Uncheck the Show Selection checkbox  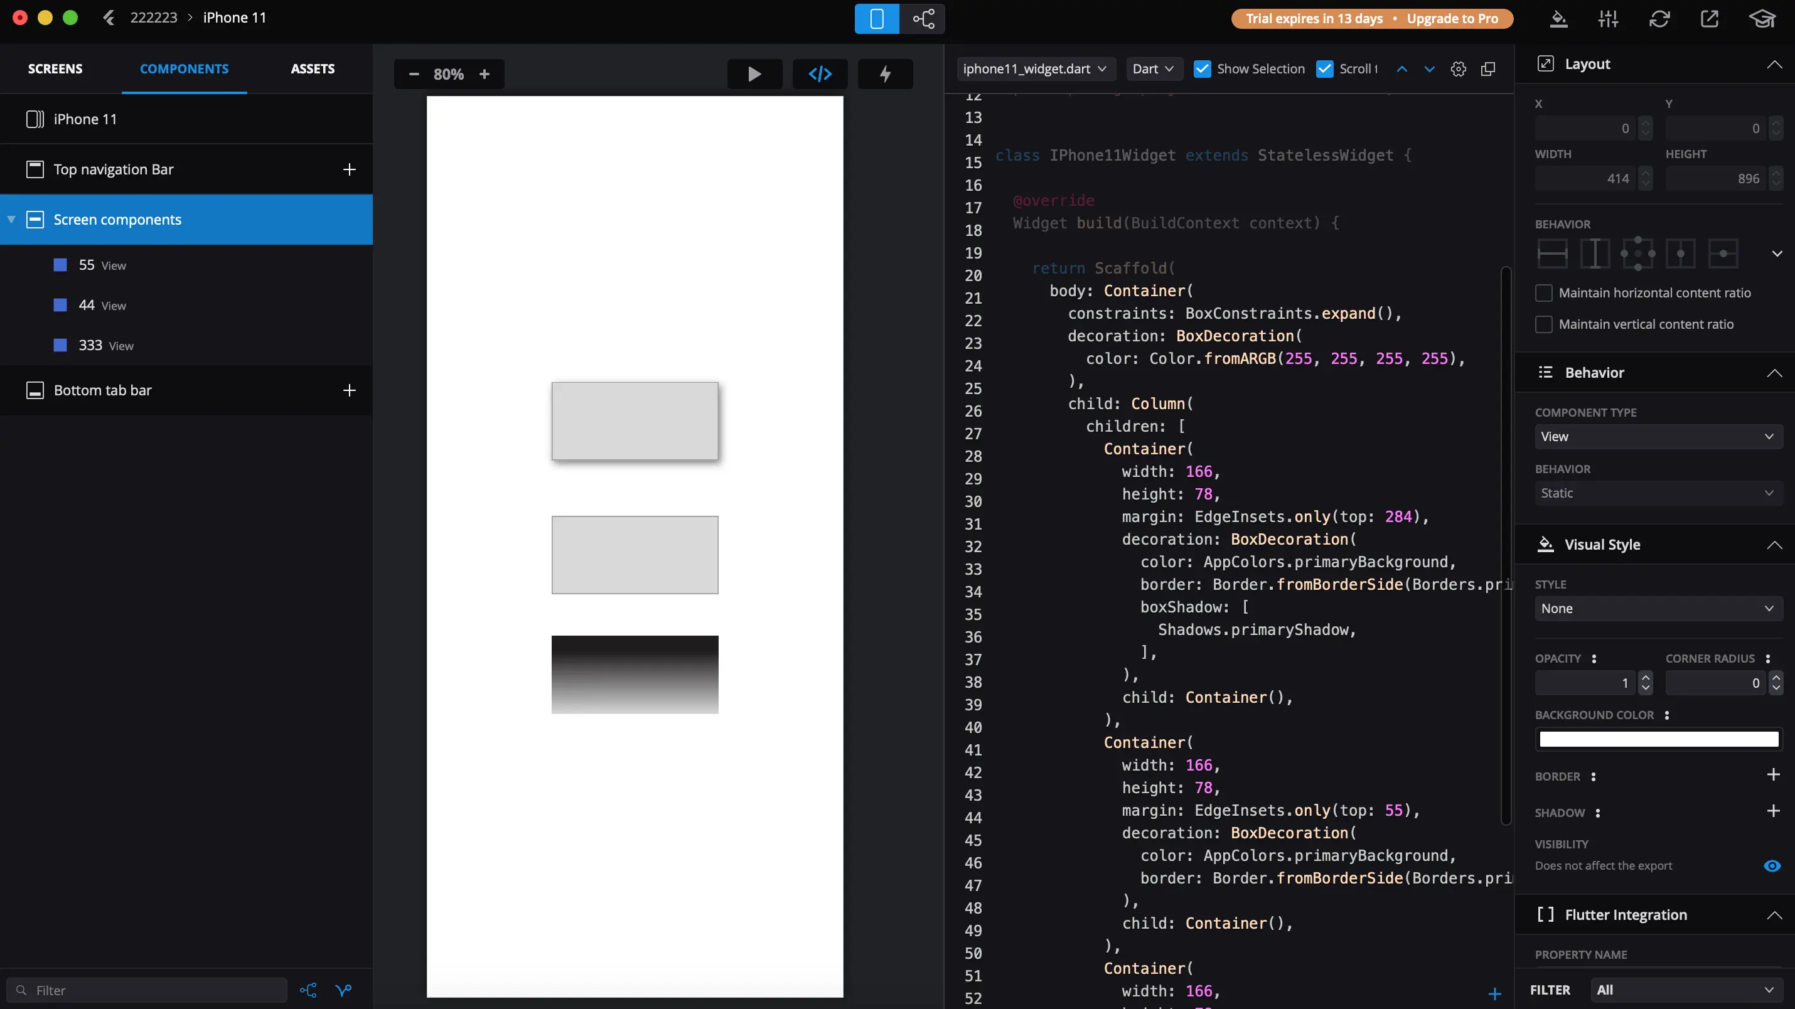point(1202,69)
